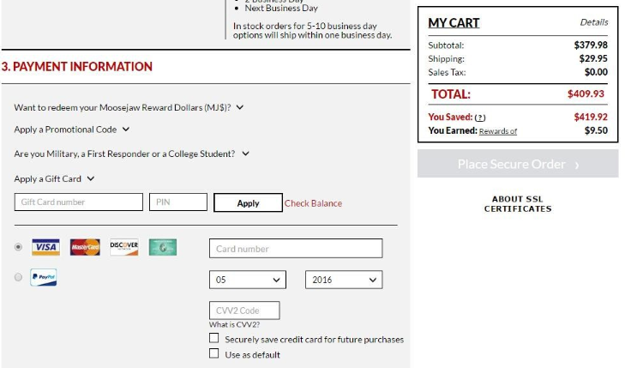Viewport: 625px width, 368px height.
Task: Select the PayPal payment radio button
Action: [18, 277]
